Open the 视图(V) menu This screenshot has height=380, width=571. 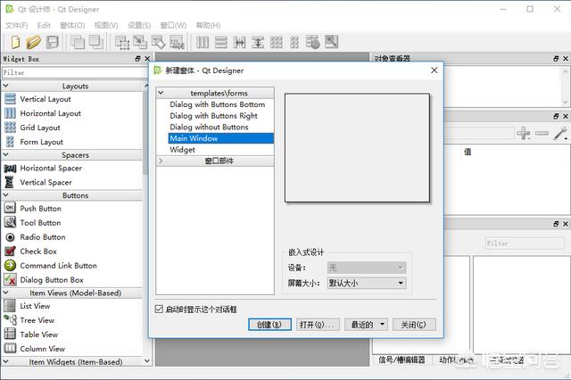coord(106,25)
